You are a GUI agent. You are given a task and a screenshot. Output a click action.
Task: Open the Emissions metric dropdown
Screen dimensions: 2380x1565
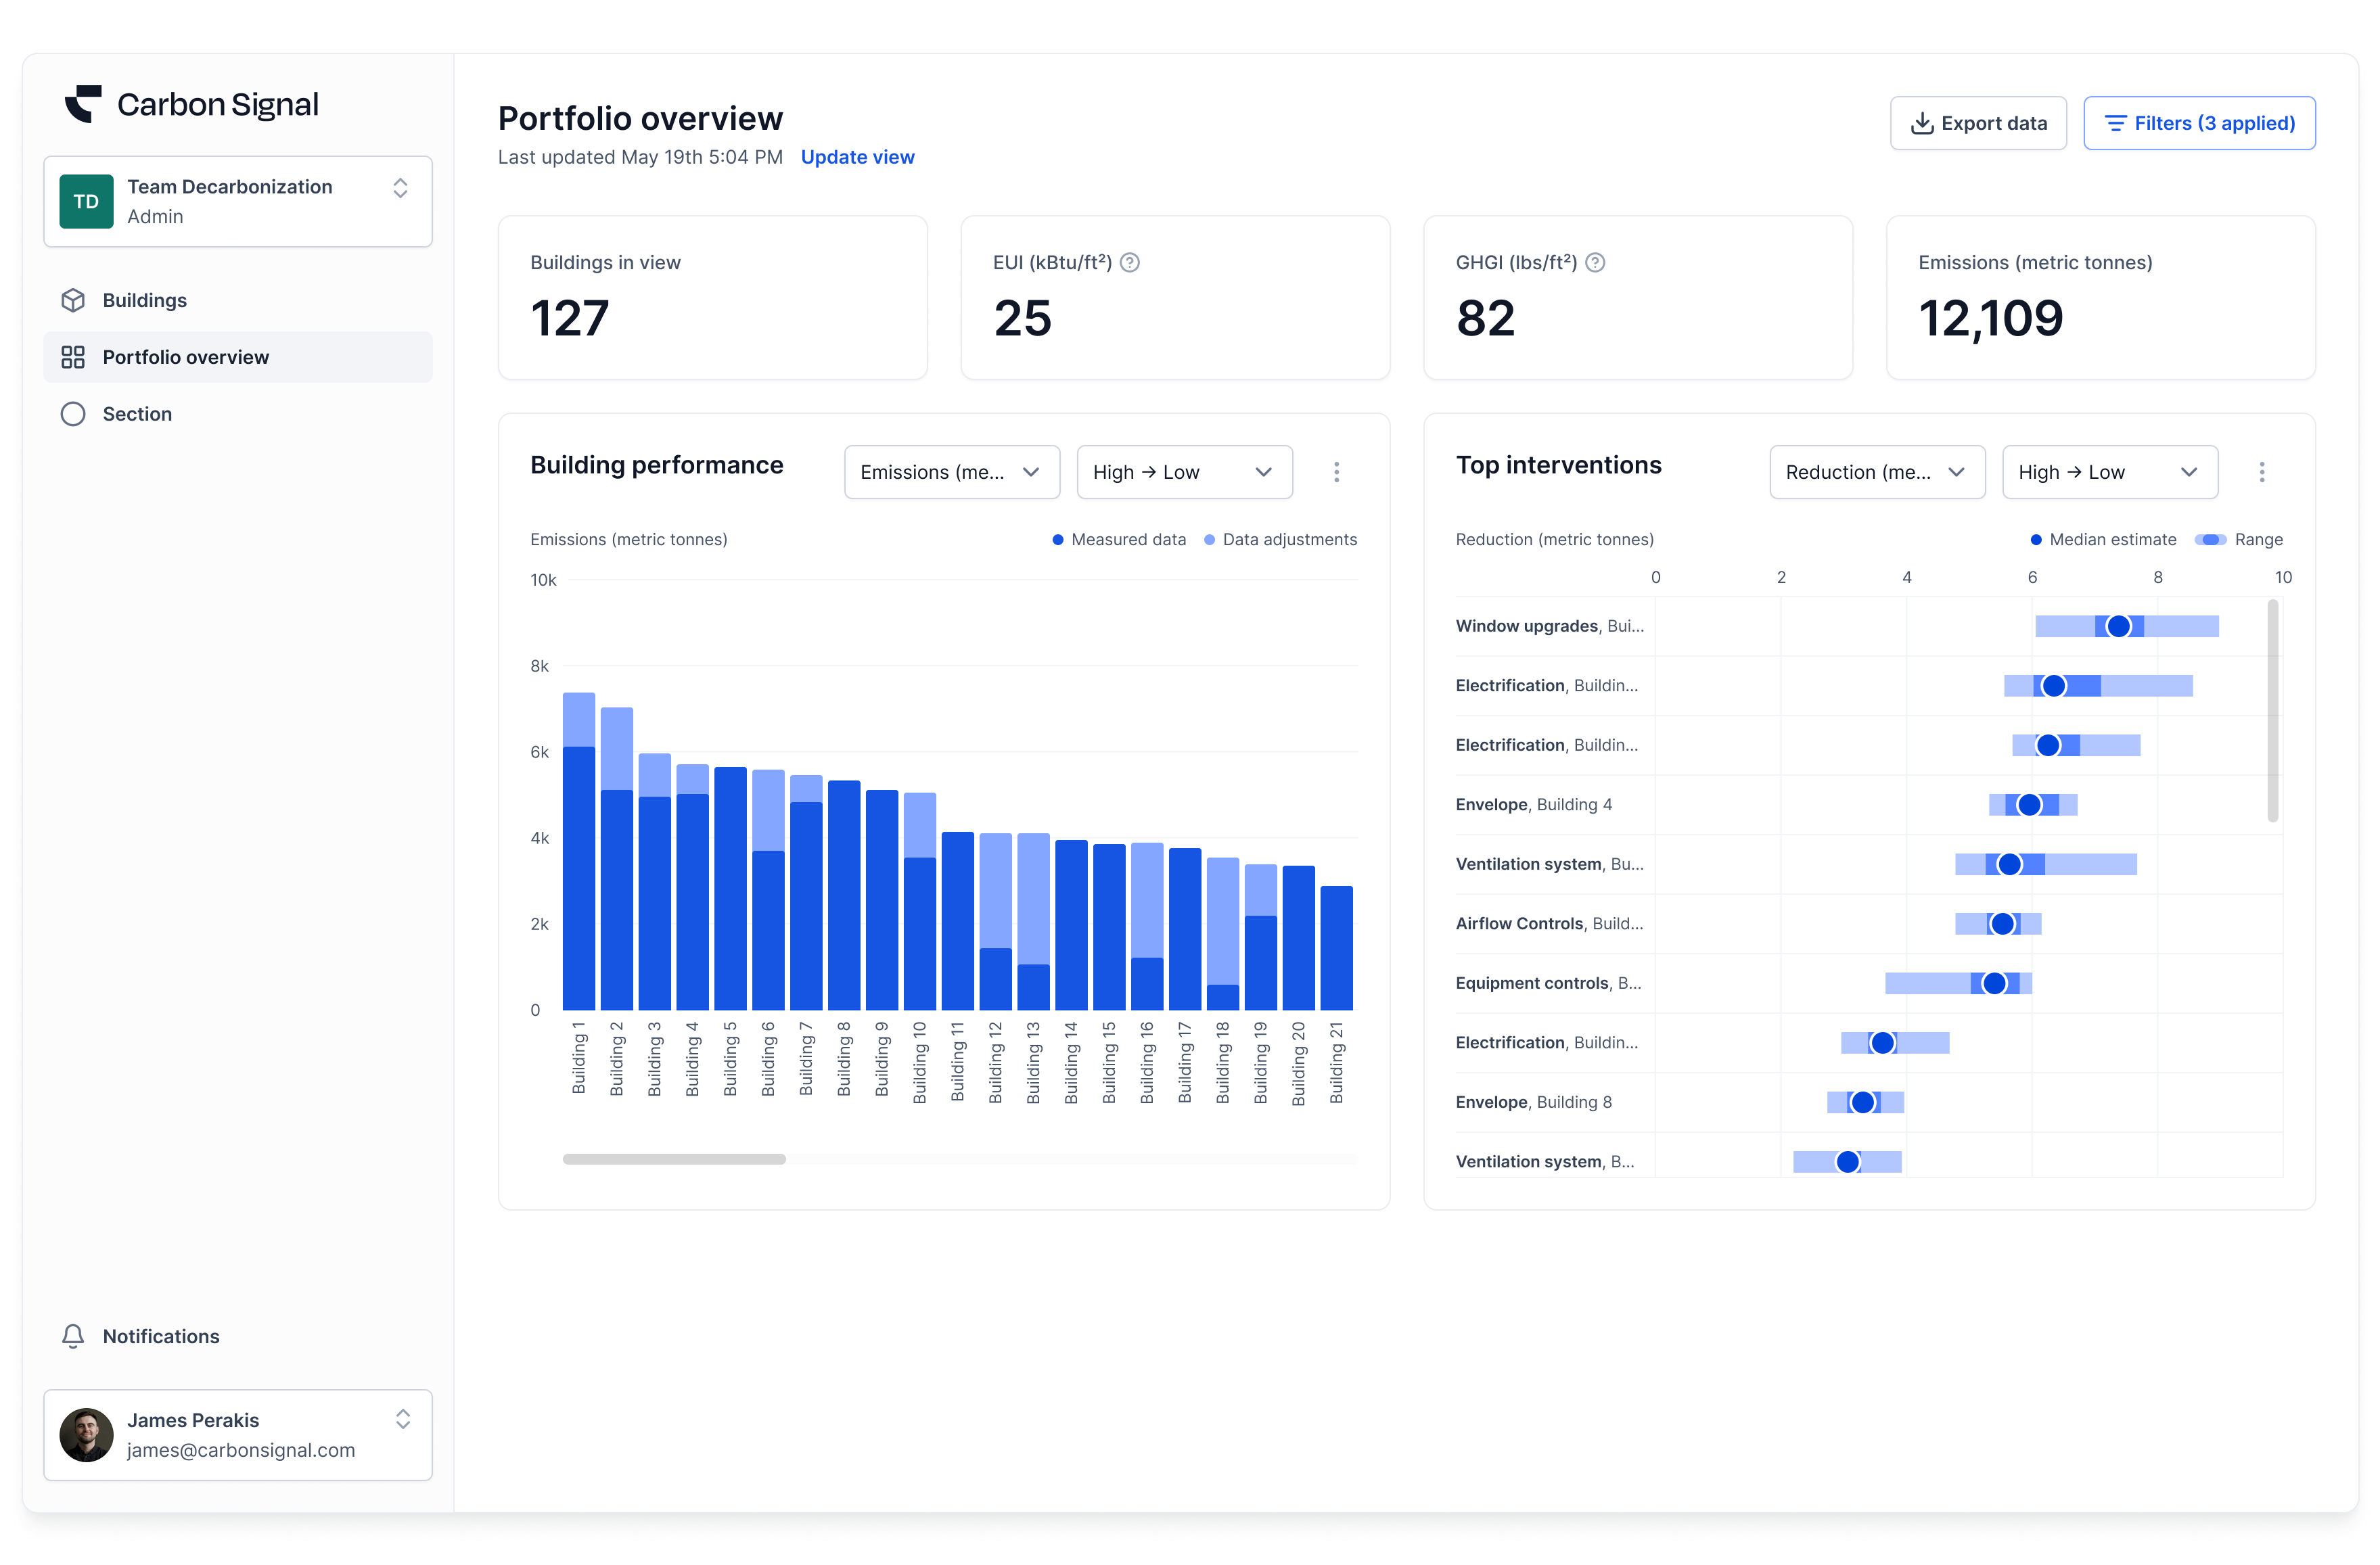point(951,472)
